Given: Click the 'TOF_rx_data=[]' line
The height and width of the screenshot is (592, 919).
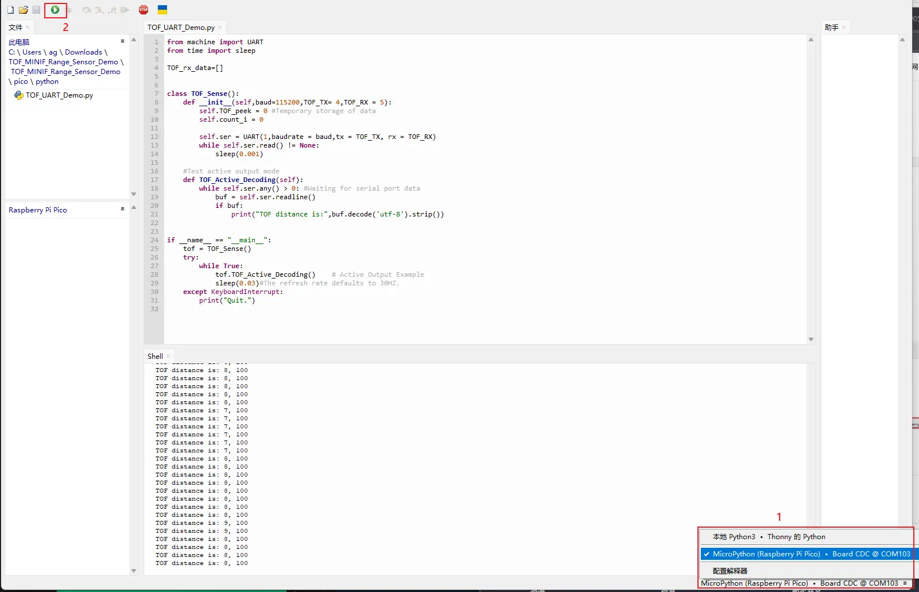Looking at the screenshot, I should pyautogui.click(x=195, y=68).
